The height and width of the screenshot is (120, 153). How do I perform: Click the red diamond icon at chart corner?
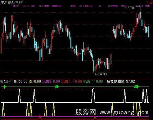[147, 2]
